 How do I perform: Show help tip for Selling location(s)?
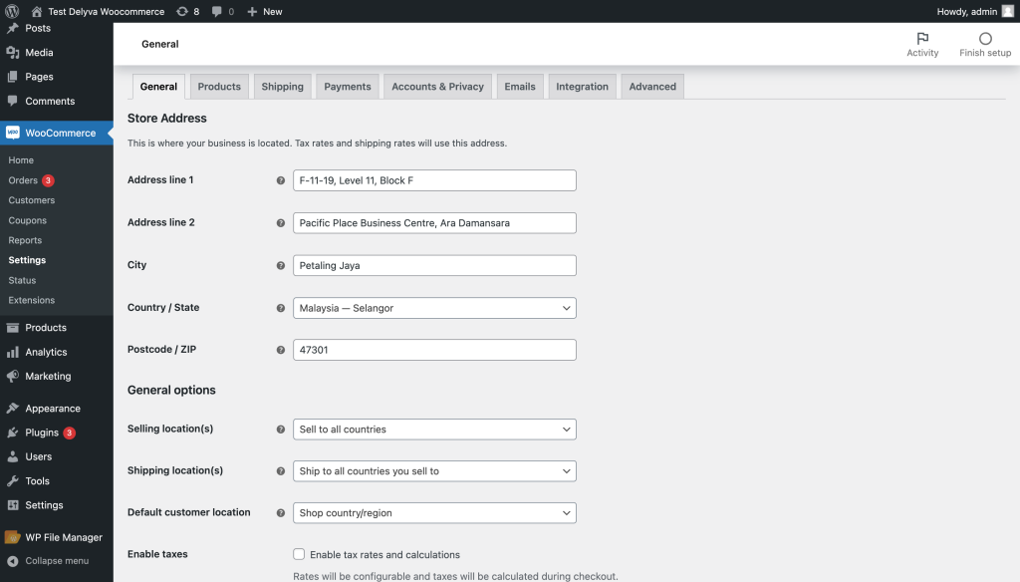280,429
